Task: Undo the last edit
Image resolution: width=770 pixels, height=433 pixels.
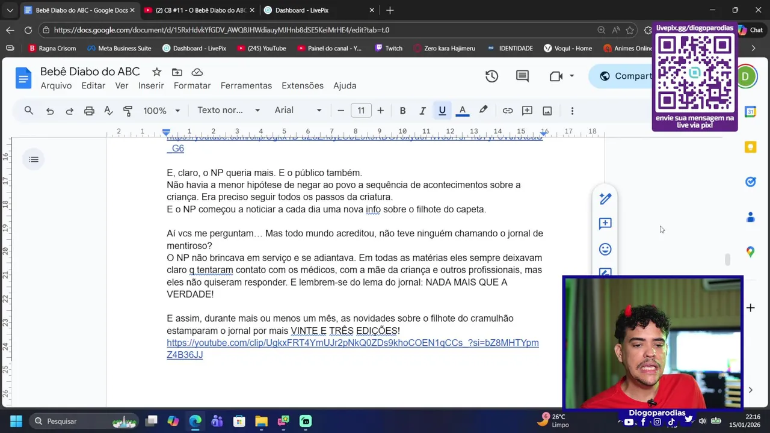Action: point(50,111)
